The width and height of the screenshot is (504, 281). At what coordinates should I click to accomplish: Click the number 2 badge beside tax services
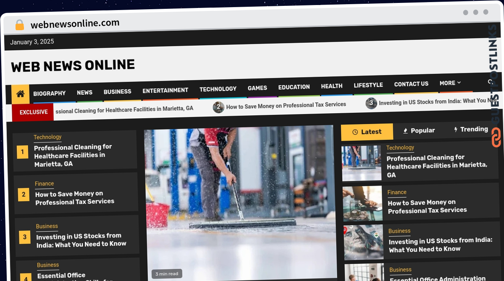24,194
